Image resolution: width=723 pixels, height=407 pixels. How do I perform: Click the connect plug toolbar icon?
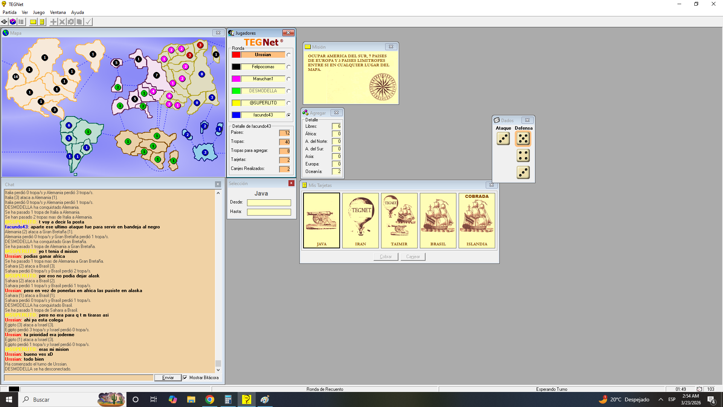pyautogui.click(x=4, y=22)
